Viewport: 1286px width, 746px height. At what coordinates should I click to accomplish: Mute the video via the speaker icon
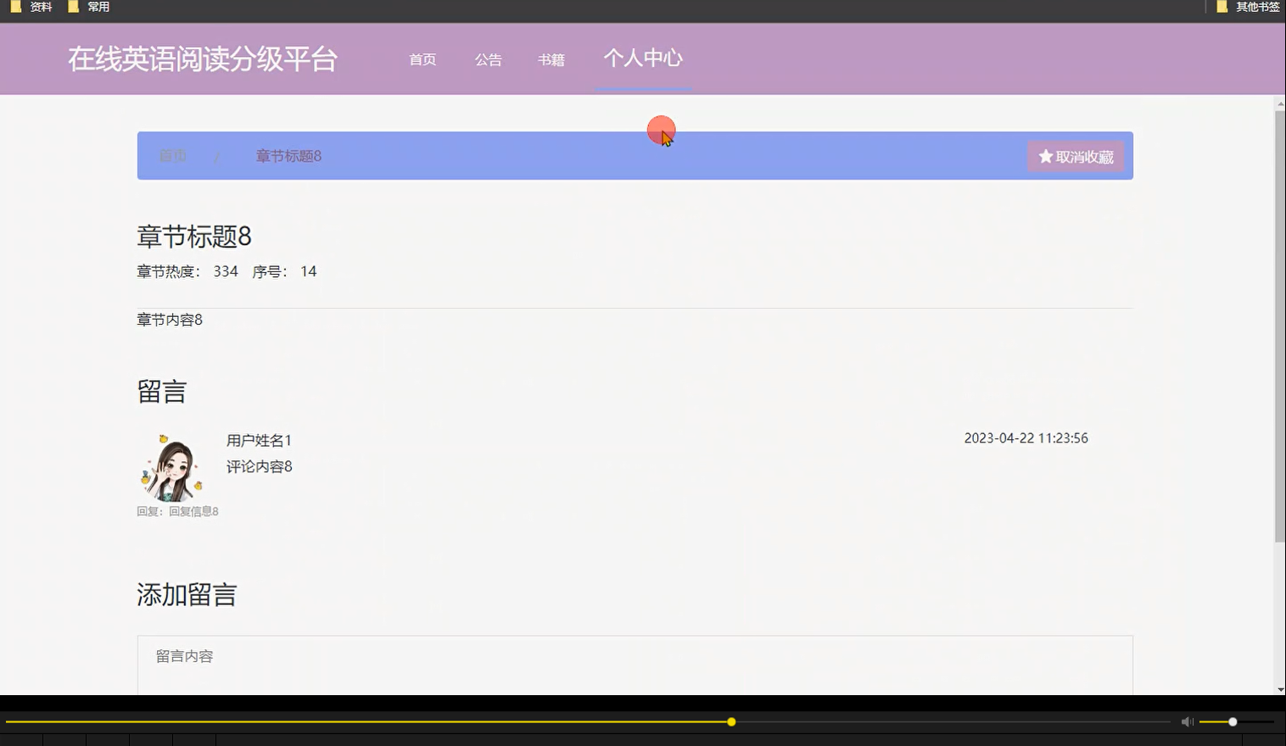pyautogui.click(x=1187, y=721)
